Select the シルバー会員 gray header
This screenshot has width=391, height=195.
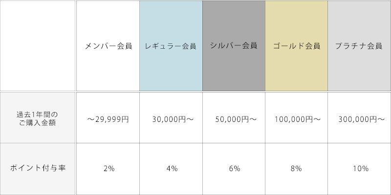tap(234, 46)
